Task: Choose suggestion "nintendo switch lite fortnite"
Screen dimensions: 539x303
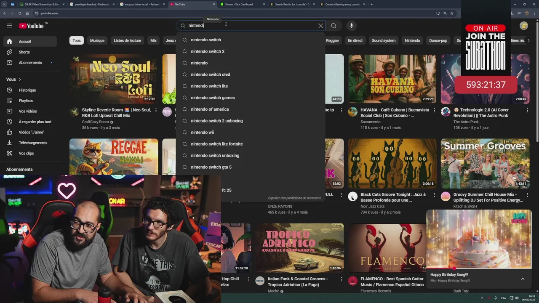Action: (251, 144)
